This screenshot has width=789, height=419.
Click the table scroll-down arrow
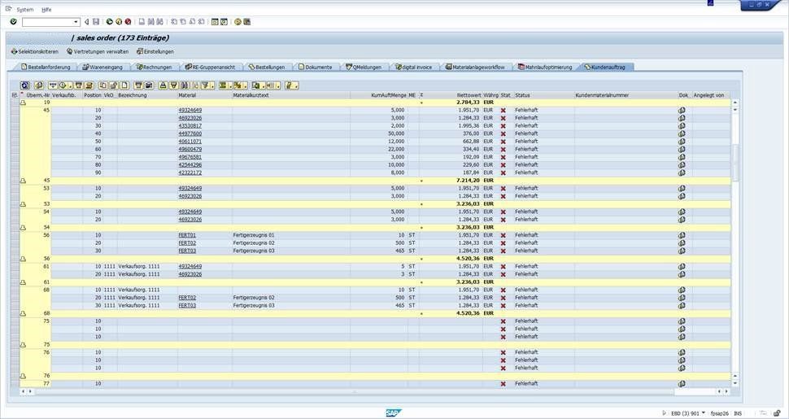[735, 383]
